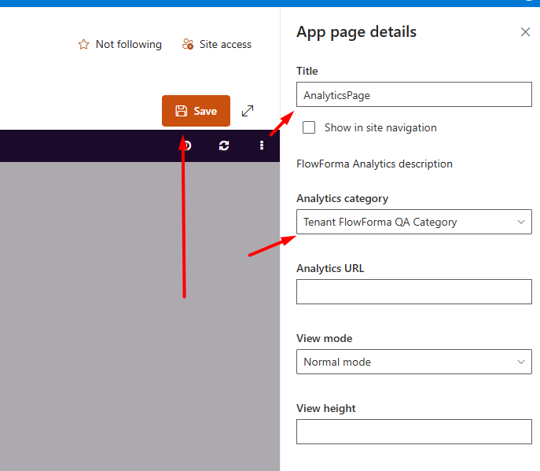Open Site access people icon
This screenshot has width=540, height=471.
pos(188,44)
